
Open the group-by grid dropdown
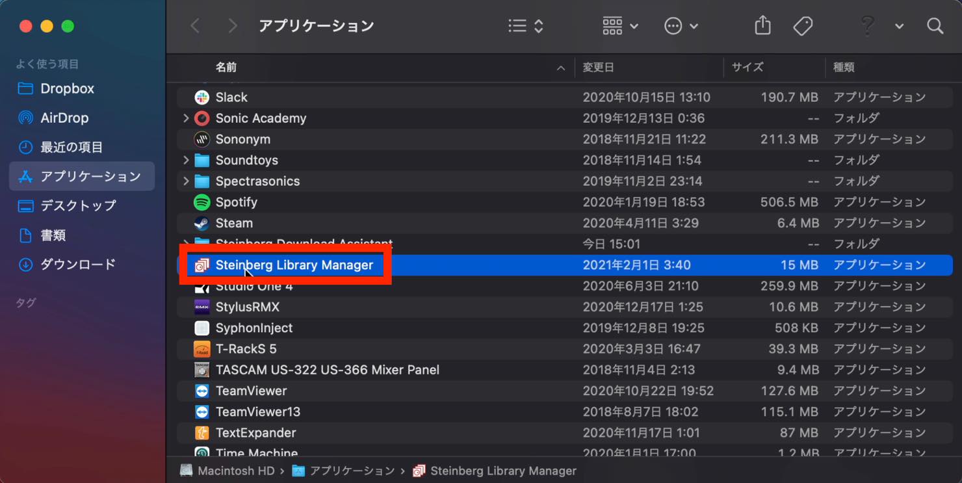click(x=620, y=26)
